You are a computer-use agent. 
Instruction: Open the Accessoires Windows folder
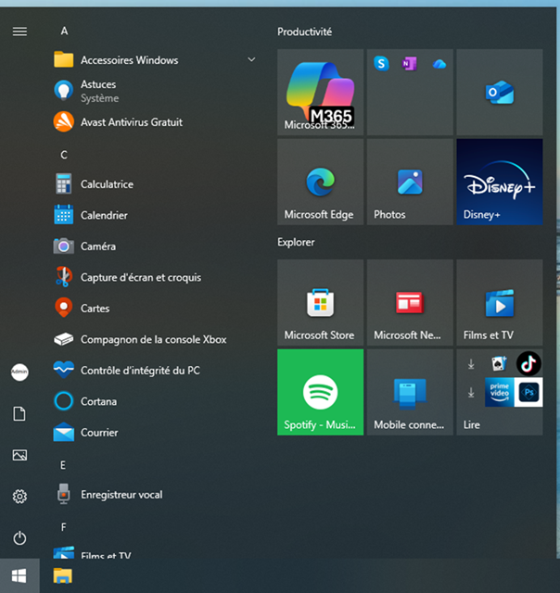[155, 60]
